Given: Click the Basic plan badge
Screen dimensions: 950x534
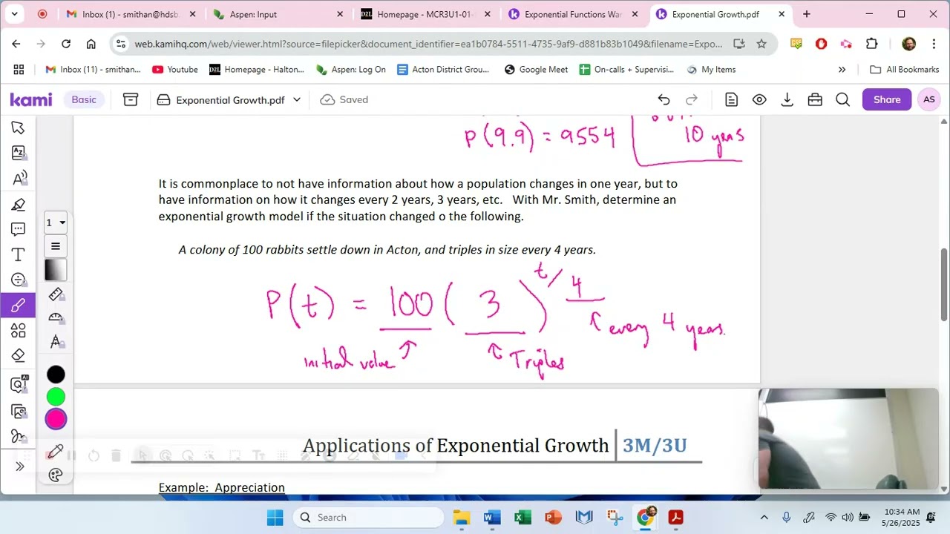Looking at the screenshot, I should pyautogui.click(x=84, y=99).
